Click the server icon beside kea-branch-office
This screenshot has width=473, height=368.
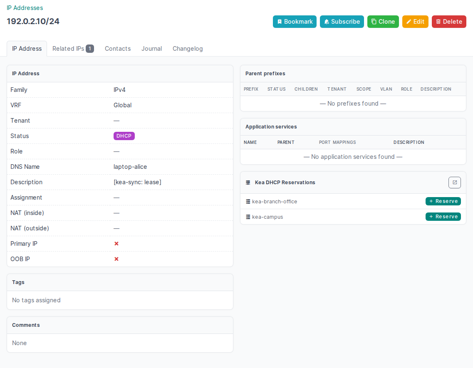[248, 202]
